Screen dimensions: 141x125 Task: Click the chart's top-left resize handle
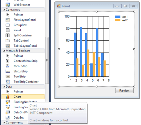59,12
